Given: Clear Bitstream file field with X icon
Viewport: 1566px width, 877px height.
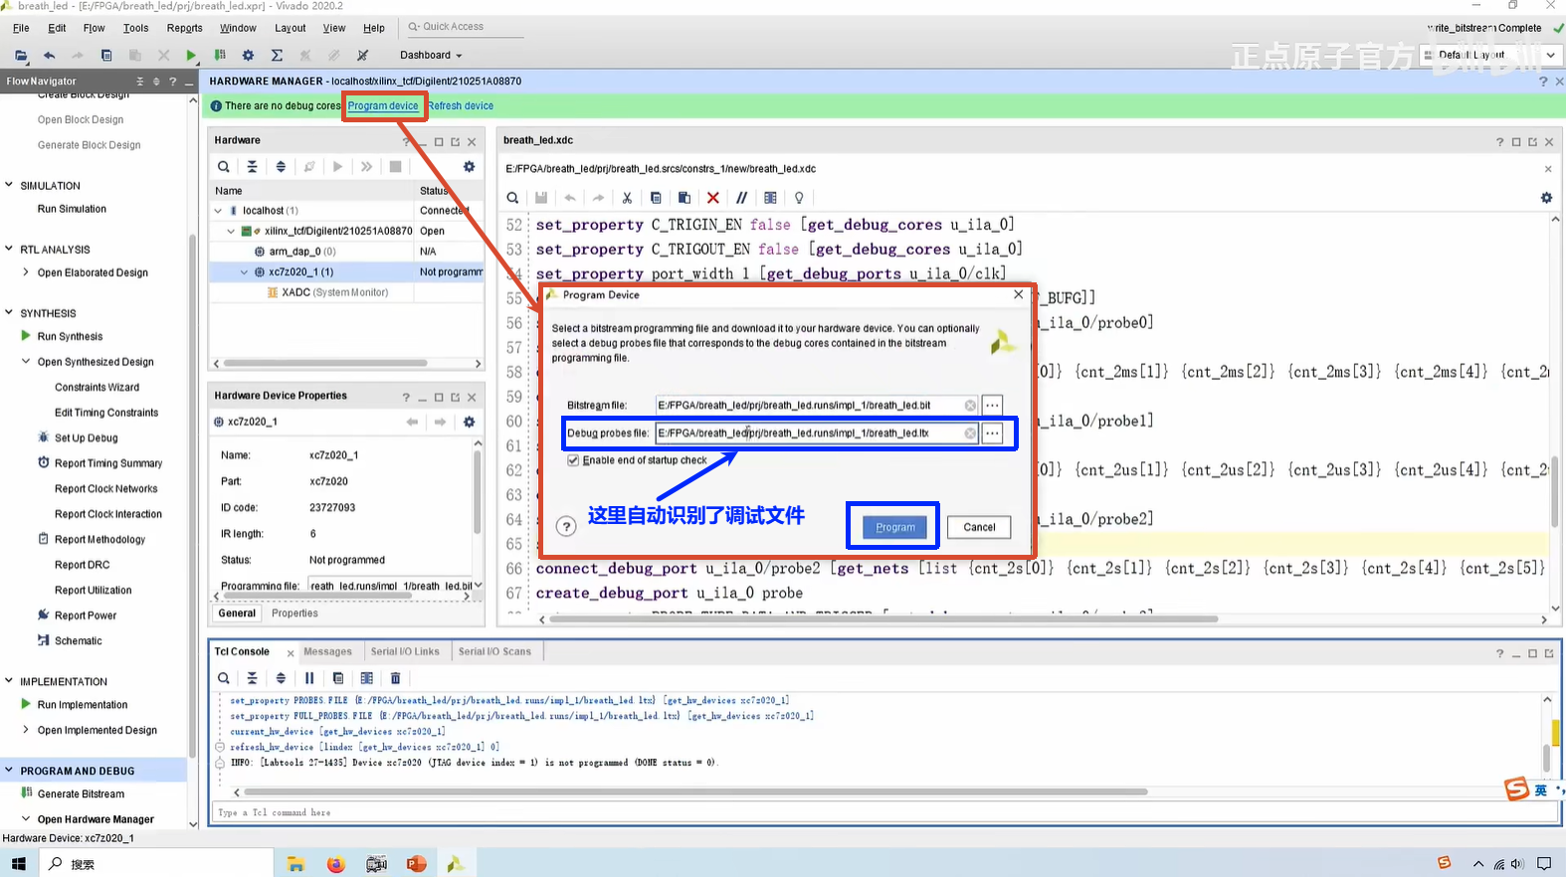Looking at the screenshot, I should (970, 406).
